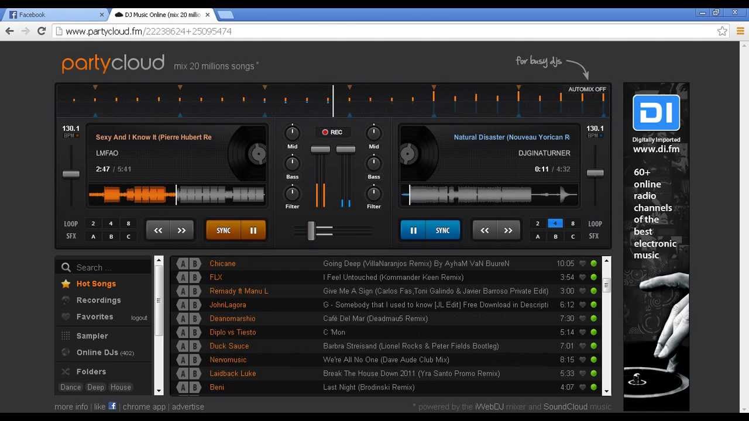The height and width of the screenshot is (421, 749).
Task: Load Chicane track to deck A
Action: [183, 264]
